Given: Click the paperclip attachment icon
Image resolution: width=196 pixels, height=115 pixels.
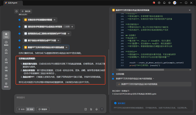Looking at the screenshot, I should pos(91,109).
